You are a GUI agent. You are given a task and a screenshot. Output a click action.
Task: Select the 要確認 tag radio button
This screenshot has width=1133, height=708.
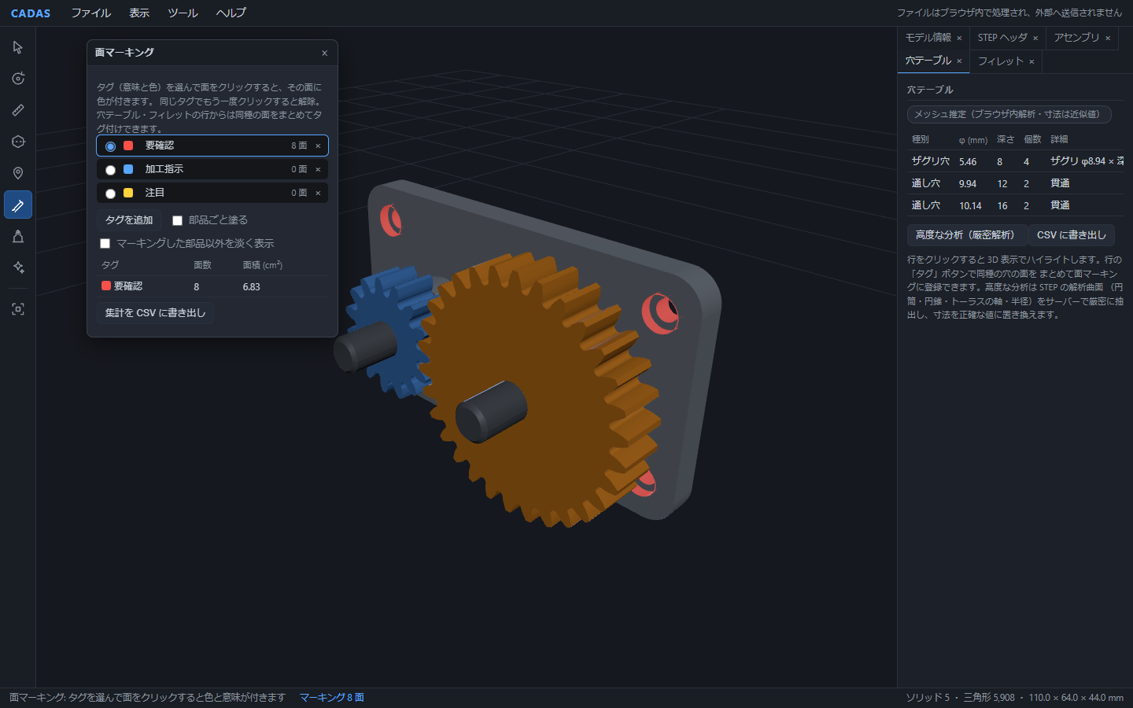(110, 146)
